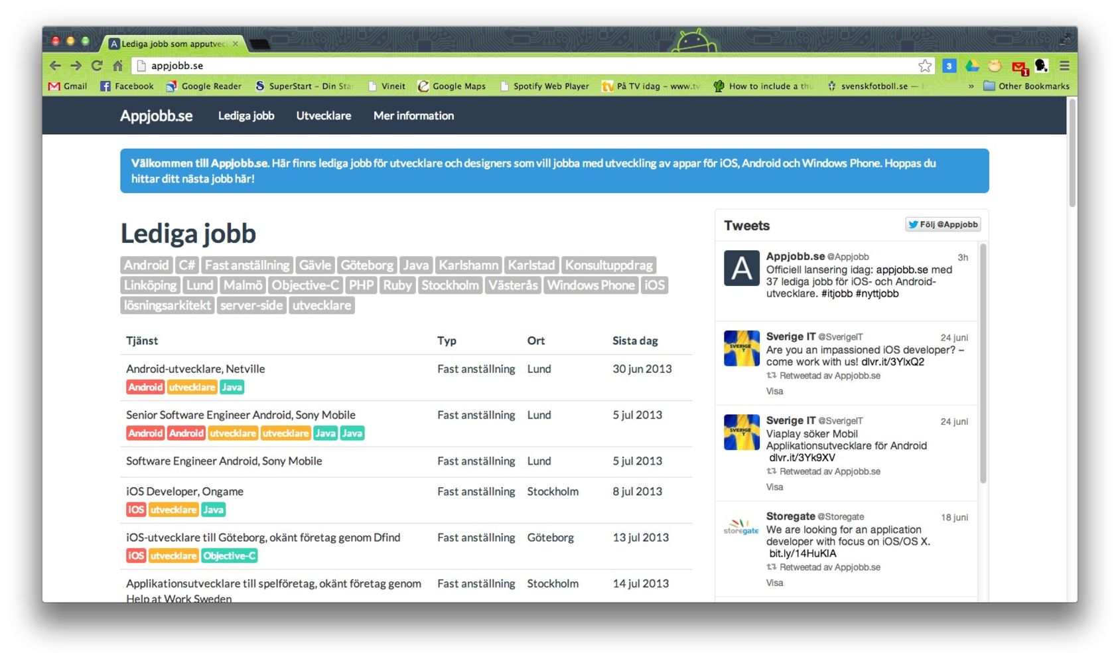1120x661 pixels.
Task: Open the Gmail checker extension icon
Action: (x=1019, y=67)
